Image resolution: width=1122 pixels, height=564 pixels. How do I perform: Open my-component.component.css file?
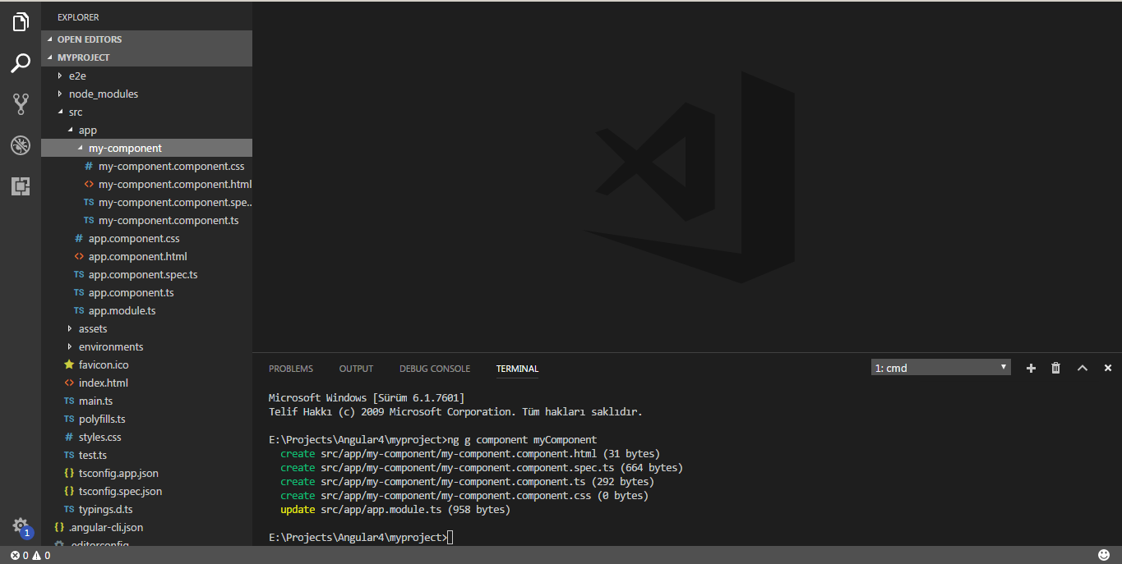(x=146, y=166)
